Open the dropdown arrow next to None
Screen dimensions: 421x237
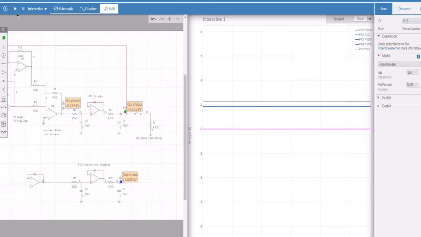(x=370, y=19)
